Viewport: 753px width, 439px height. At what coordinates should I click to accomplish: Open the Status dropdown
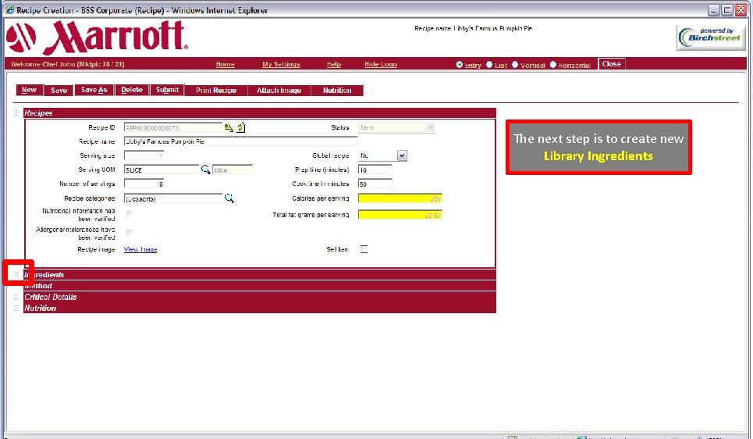(x=430, y=127)
